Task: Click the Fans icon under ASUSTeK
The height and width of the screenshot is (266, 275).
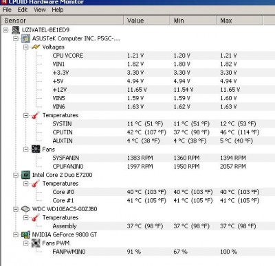Action: tap(36, 149)
